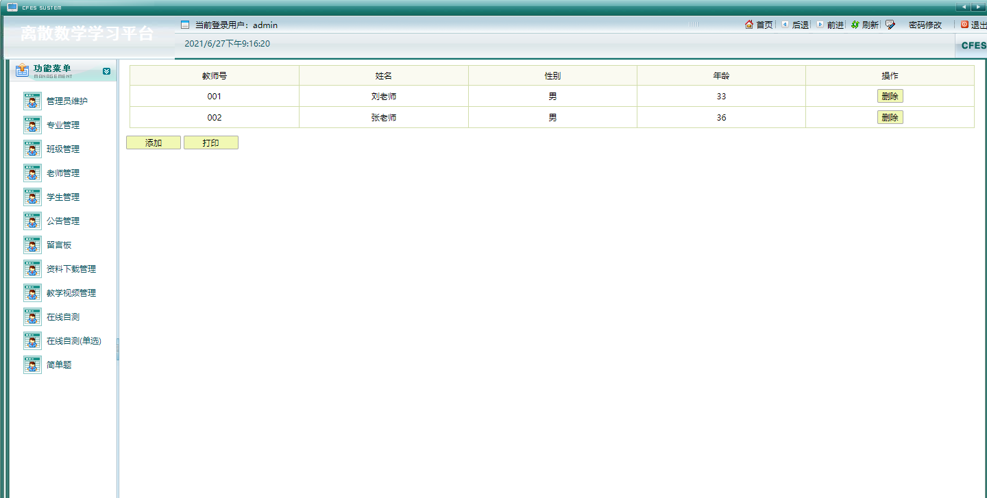
Task: Click the right arrow button in the title bar
Action: (x=979, y=7)
